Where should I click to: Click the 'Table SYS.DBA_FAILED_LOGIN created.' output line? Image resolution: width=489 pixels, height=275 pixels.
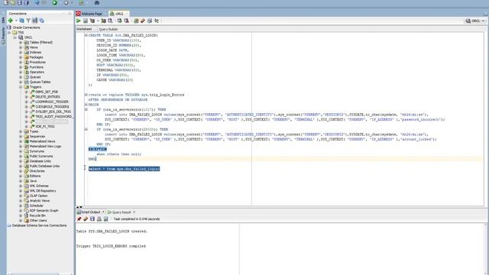click(x=112, y=231)
